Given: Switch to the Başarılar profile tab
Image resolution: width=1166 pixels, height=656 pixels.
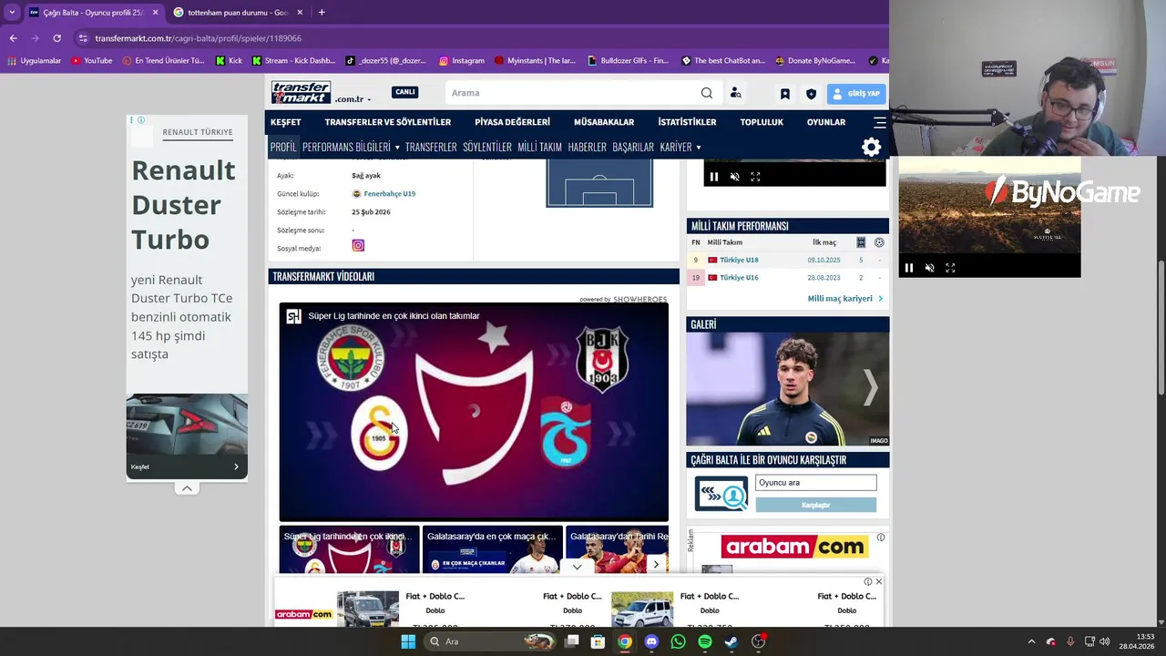Looking at the screenshot, I should pyautogui.click(x=633, y=148).
